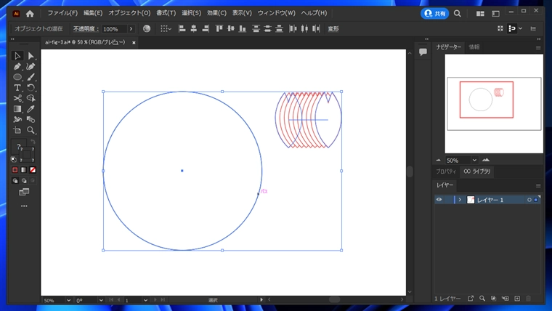Choose the Pen tool
The image size is (552, 311).
point(17,66)
